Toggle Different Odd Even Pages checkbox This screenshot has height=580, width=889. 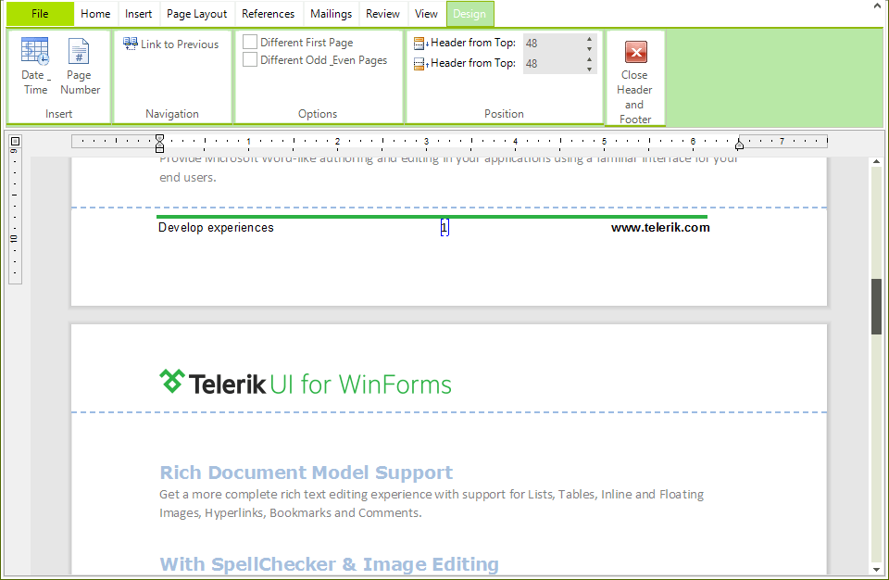pyautogui.click(x=250, y=59)
